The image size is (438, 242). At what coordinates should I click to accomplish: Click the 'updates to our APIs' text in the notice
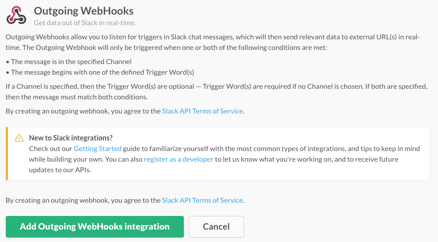[60, 170]
